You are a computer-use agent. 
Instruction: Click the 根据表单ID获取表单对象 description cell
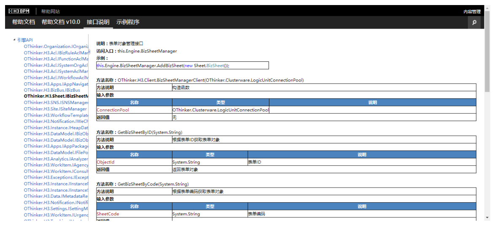click(324, 140)
